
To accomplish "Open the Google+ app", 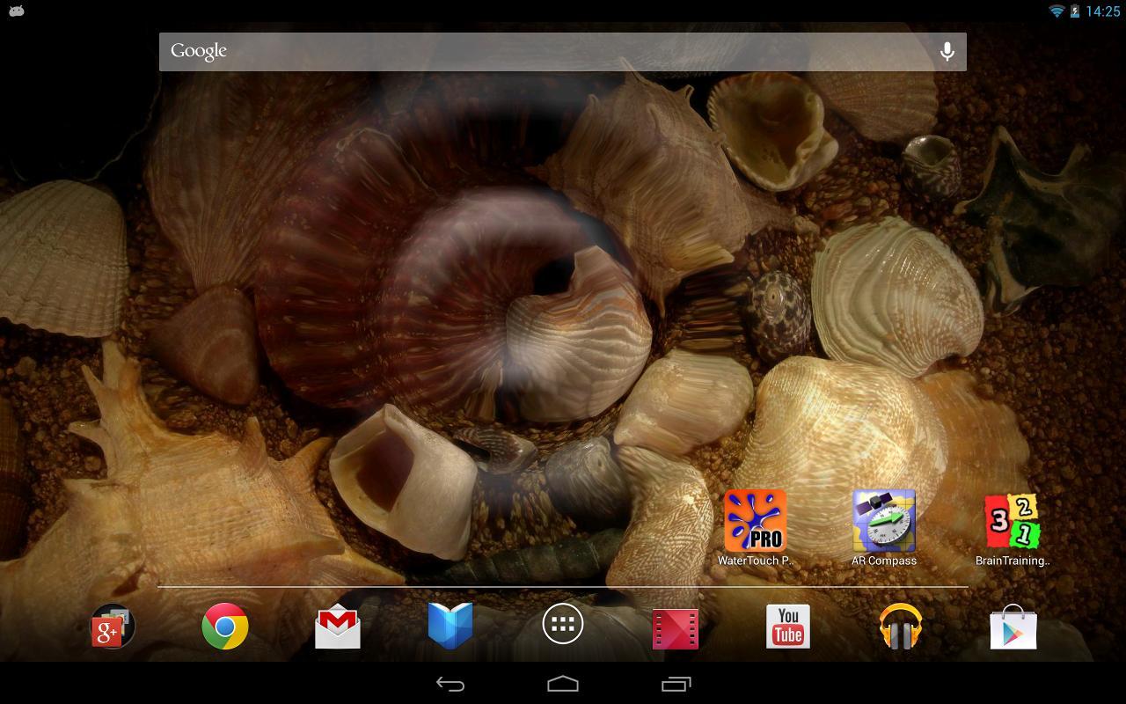I will click(x=113, y=626).
